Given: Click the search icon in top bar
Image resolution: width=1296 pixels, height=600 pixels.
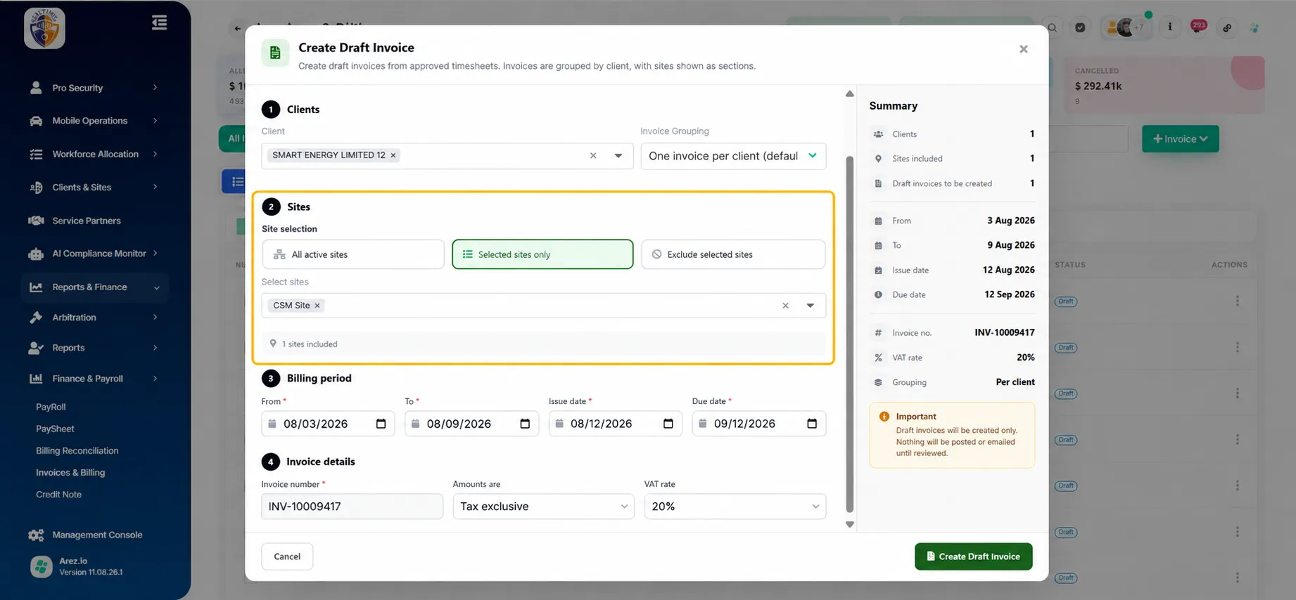Looking at the screenshot, I should (x=1053, y=28).
